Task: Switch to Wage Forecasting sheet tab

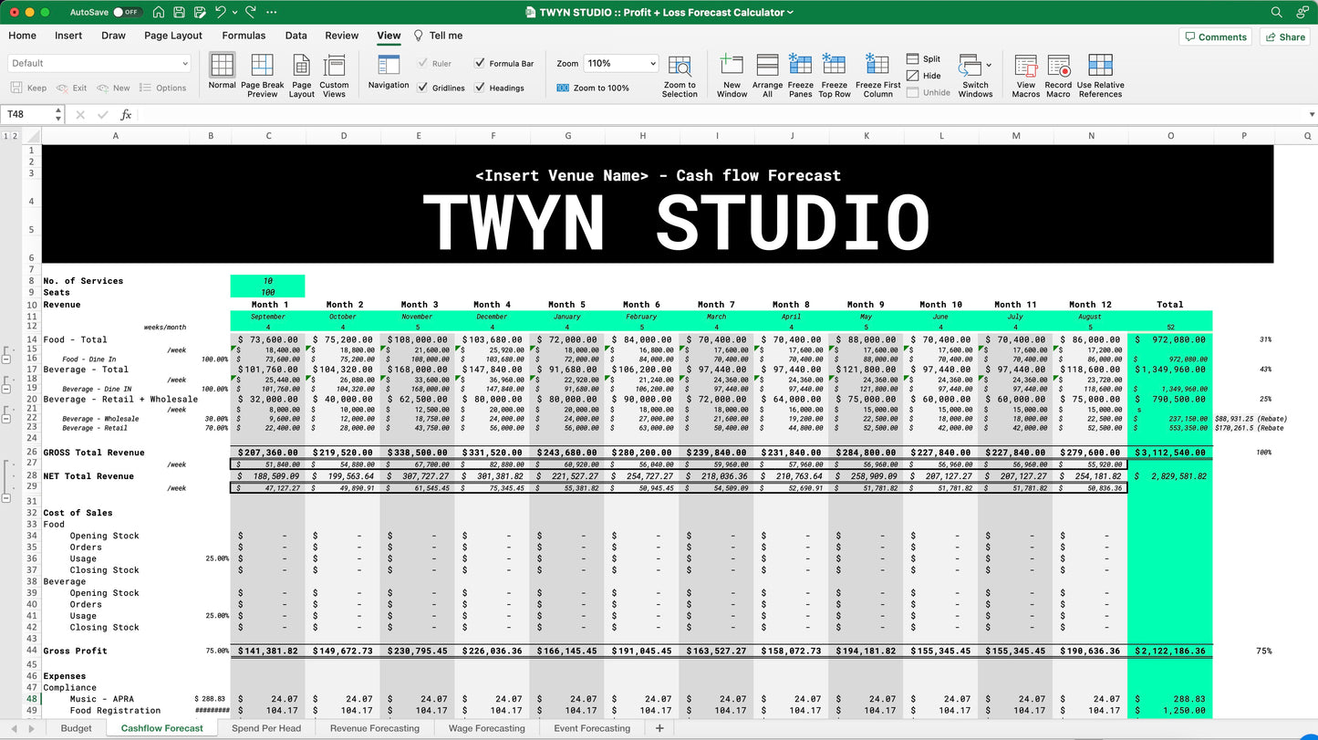Action: (x=486, y=728)
